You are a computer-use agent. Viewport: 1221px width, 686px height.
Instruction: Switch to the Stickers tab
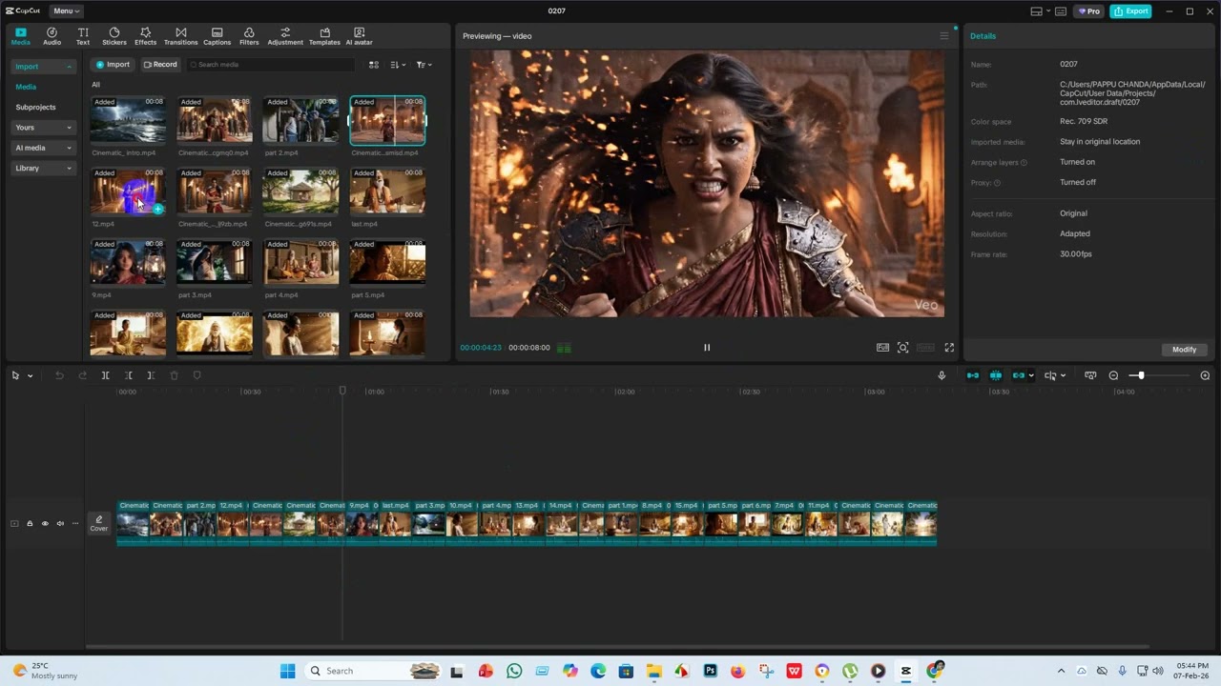[114, 36]
